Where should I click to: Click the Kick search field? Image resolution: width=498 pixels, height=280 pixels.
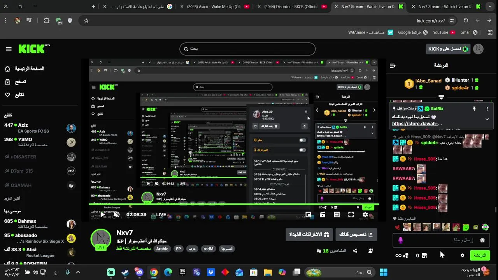pos(247,49)
